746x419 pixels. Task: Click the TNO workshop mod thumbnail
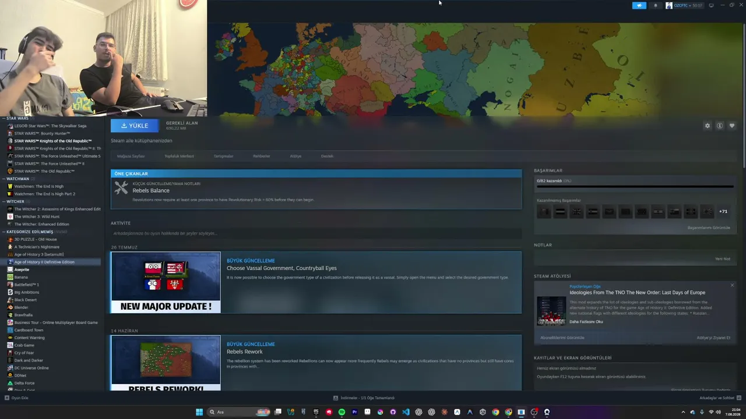[551, 311]
